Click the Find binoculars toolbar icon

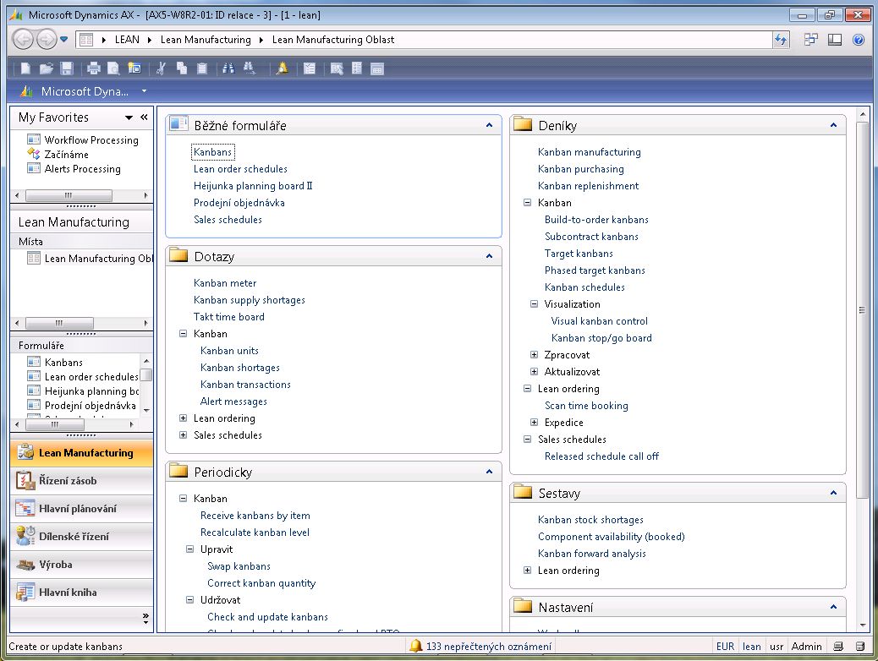[228, 68]
